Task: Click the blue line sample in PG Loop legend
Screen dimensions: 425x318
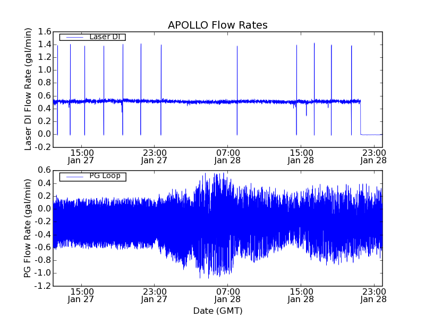Action: tap(74, 177)
